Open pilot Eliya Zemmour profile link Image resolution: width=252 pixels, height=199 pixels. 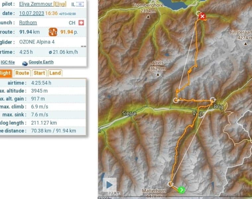[36, 4]
